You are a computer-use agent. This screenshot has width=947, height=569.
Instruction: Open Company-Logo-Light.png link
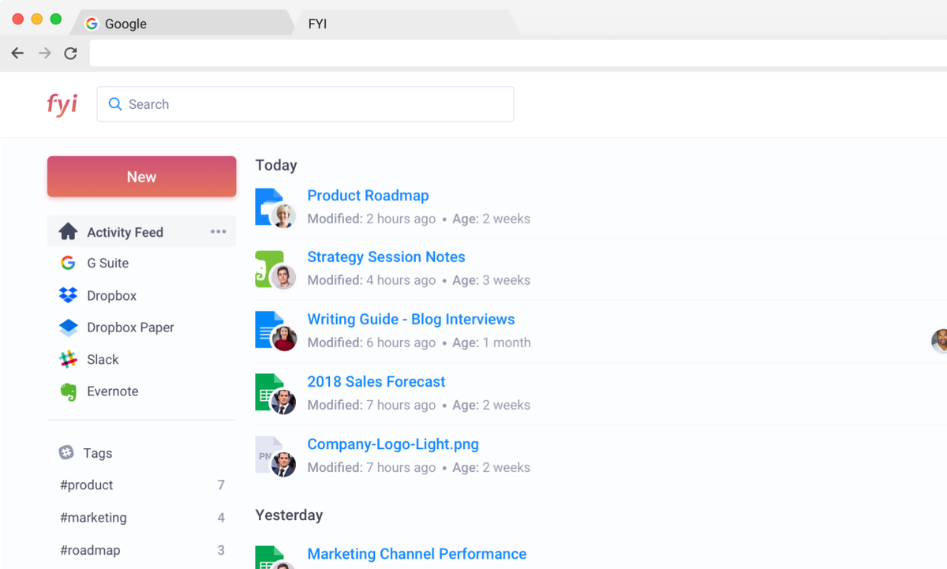pyautogui.click(x=393, y=444)
